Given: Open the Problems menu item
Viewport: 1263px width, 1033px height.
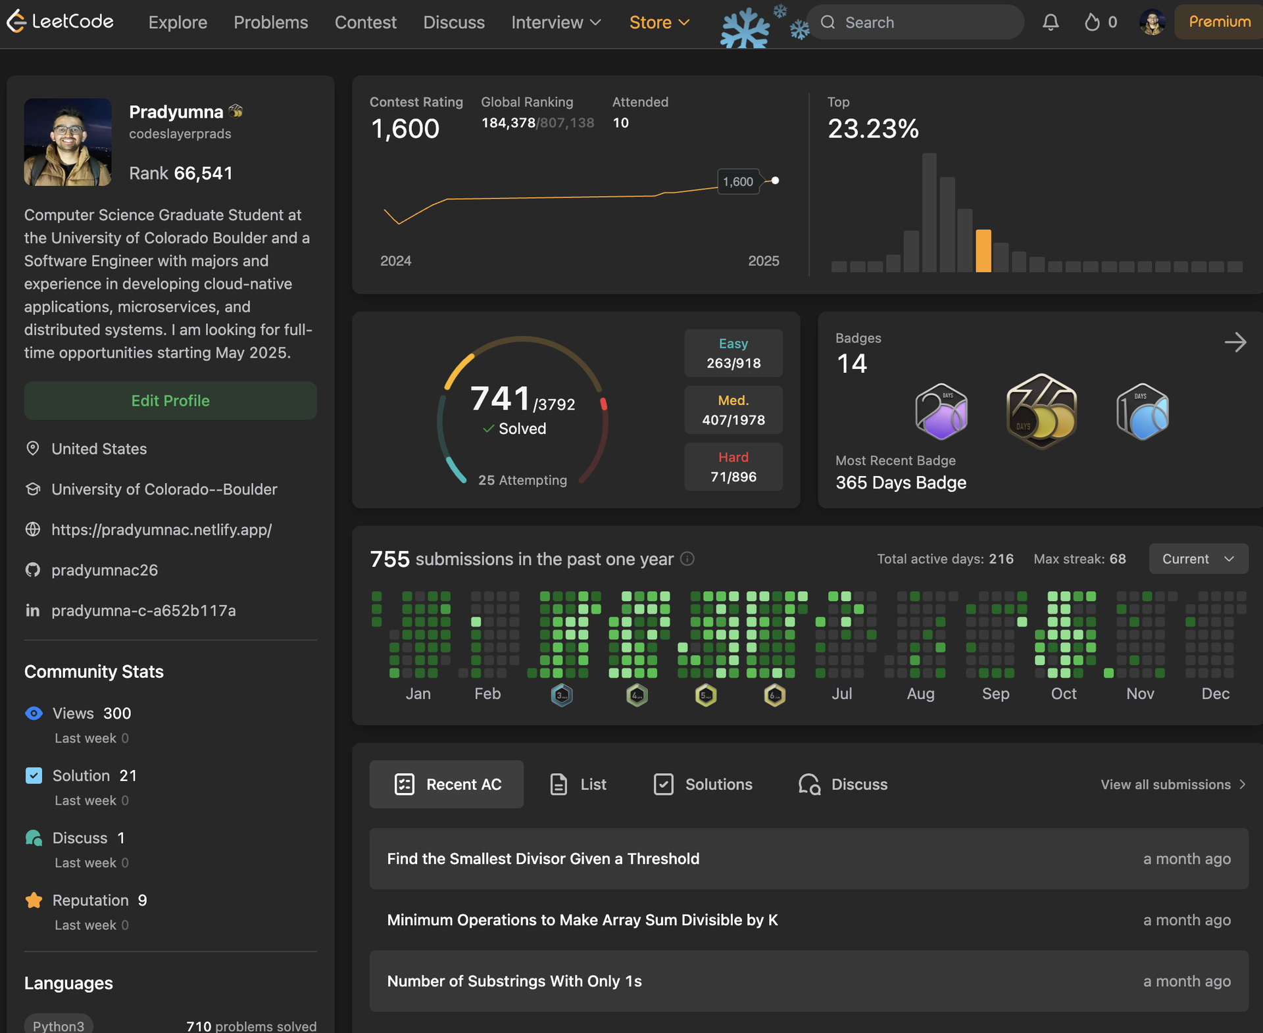Looking at the screenshot, I should coord(270,22).
